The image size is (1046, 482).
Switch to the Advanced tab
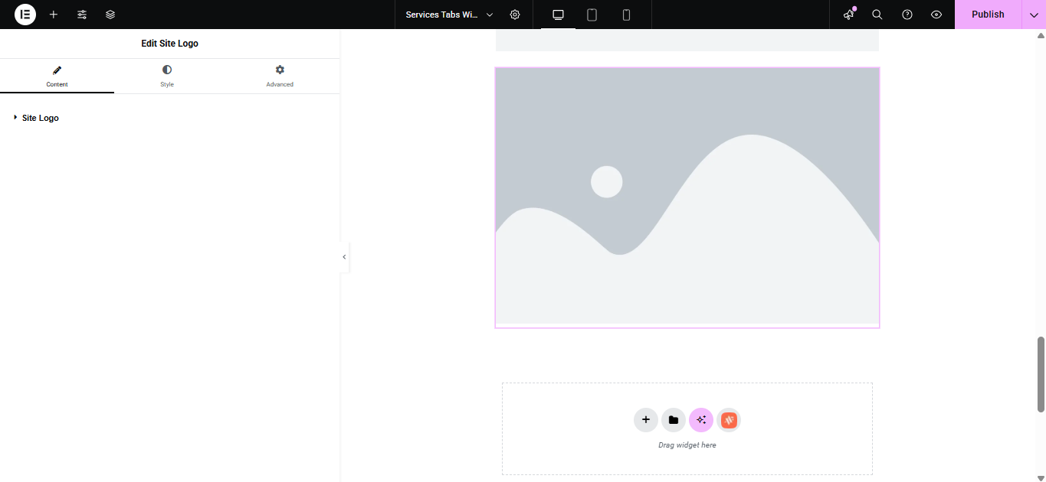coord(280,77)
